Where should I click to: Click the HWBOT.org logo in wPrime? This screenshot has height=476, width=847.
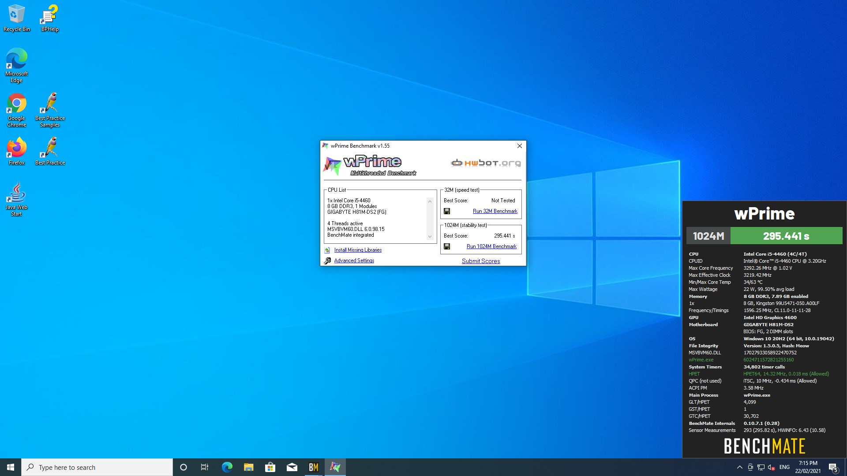coord(486,163)
